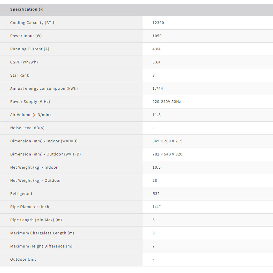Select the 782 × 540 × 320 outdoor dimension
Screen dimensions: 273x273
[167, 154]
